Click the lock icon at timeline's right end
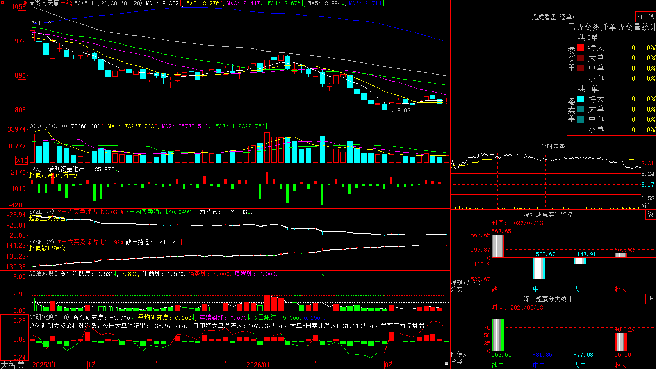Screen dimensions: 656x369 (x=447, y=364)
